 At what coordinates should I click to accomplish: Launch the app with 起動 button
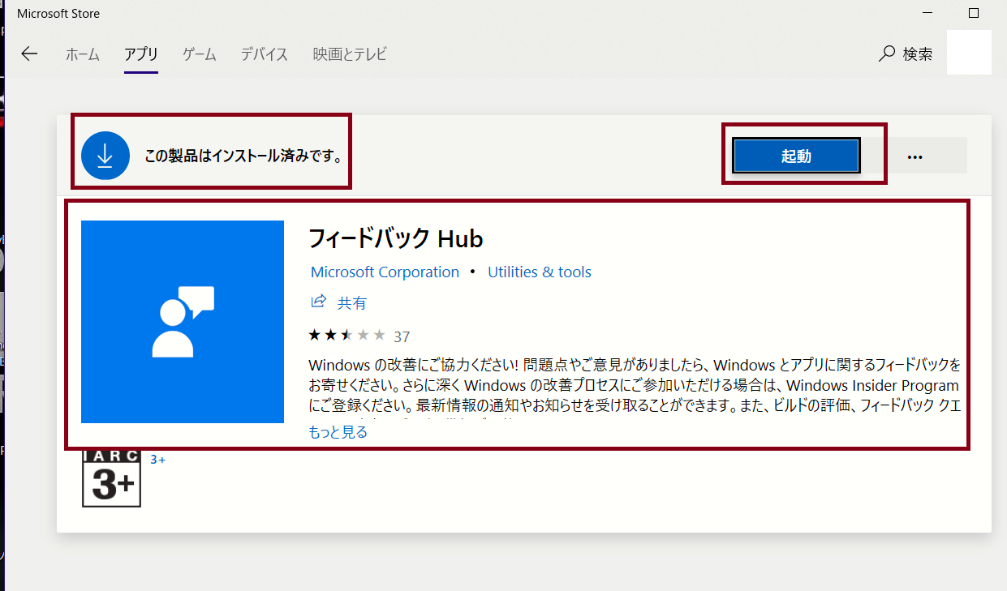click(x=796, y=156)
